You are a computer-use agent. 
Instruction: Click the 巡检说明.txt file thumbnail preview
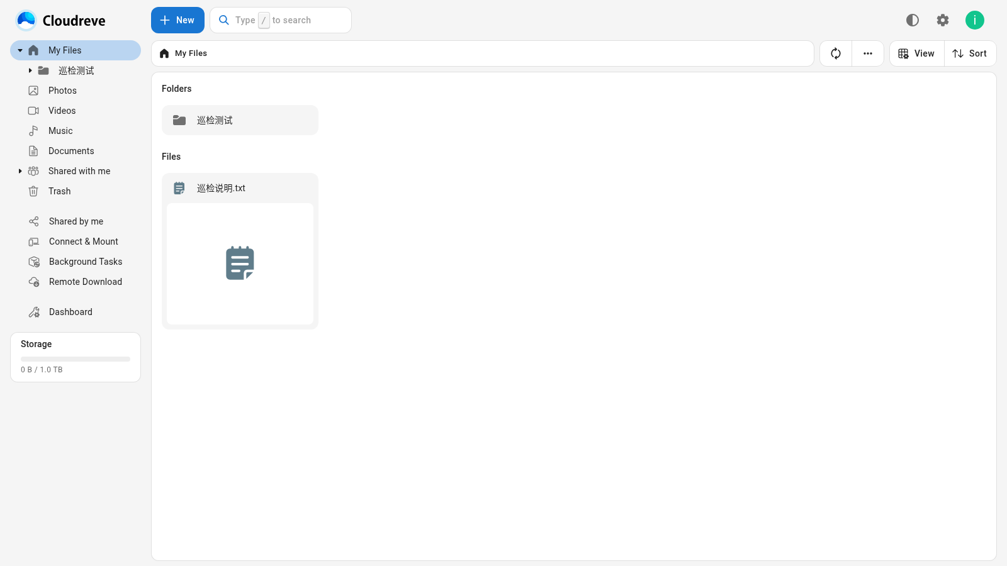(240, 264)
